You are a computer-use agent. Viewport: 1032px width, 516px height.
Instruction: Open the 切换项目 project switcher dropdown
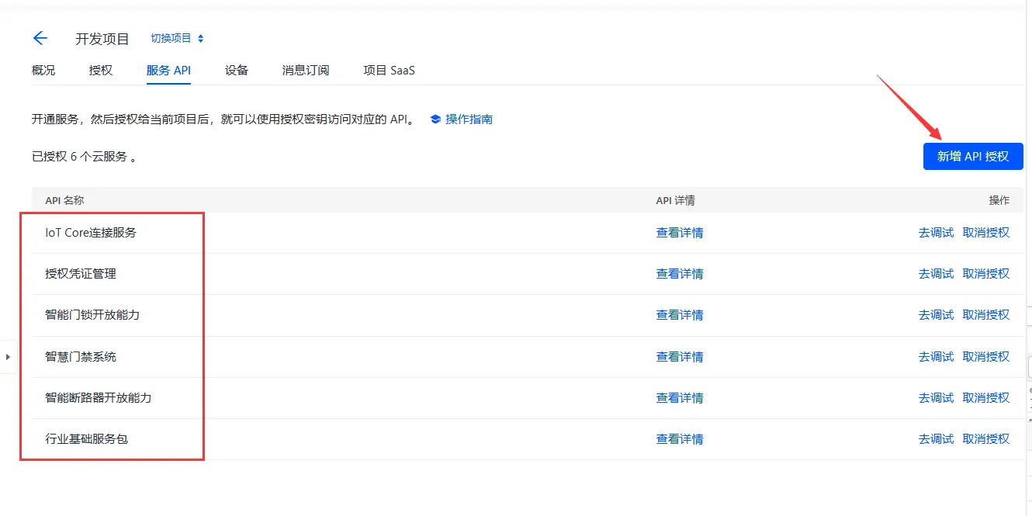[177, 38]
